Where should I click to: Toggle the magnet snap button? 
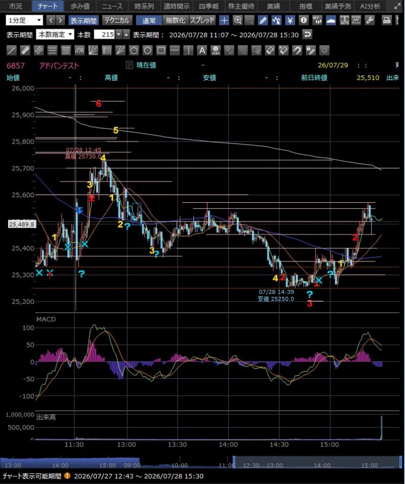tap(297, 50)
